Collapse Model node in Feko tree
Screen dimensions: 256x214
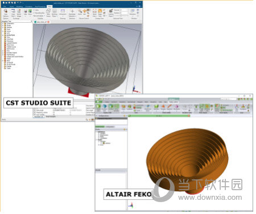(x=96, y=140)
